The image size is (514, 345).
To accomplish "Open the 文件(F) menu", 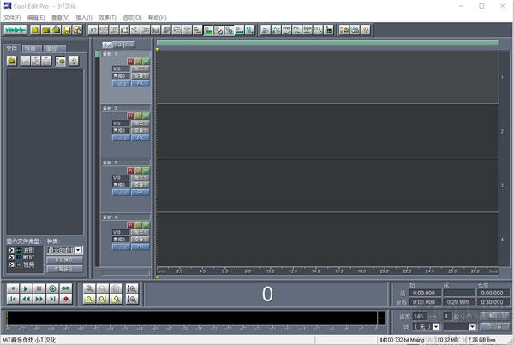I will click(12, 17).
